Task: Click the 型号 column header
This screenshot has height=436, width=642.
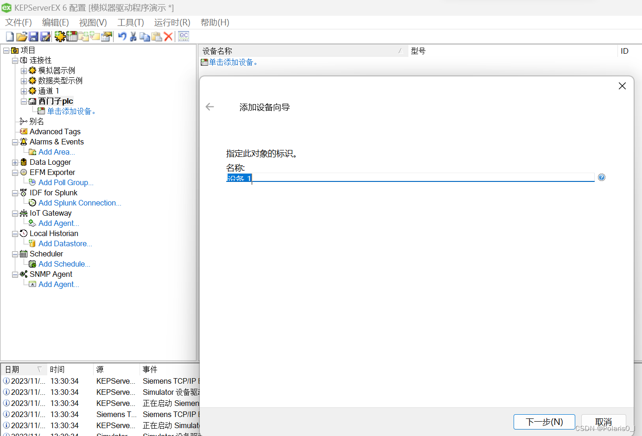Action: (x=513, y=51)
